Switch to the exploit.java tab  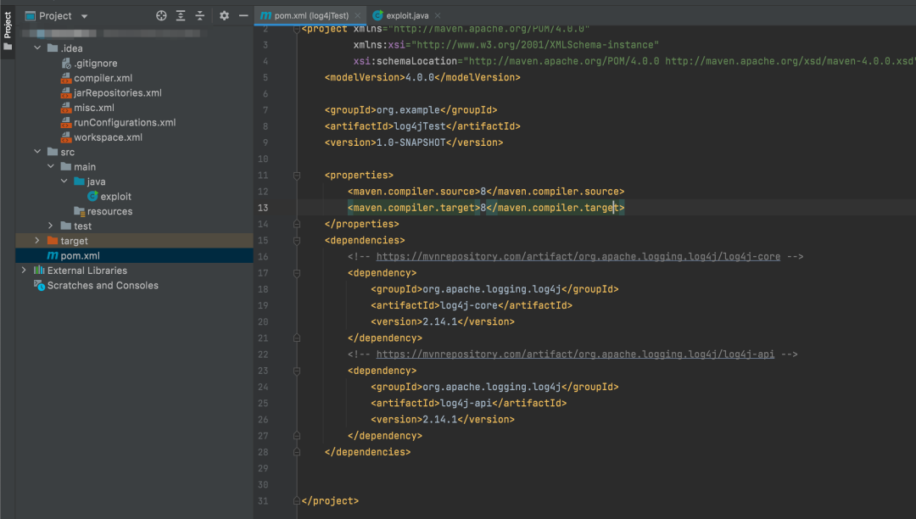click(407, 16)
